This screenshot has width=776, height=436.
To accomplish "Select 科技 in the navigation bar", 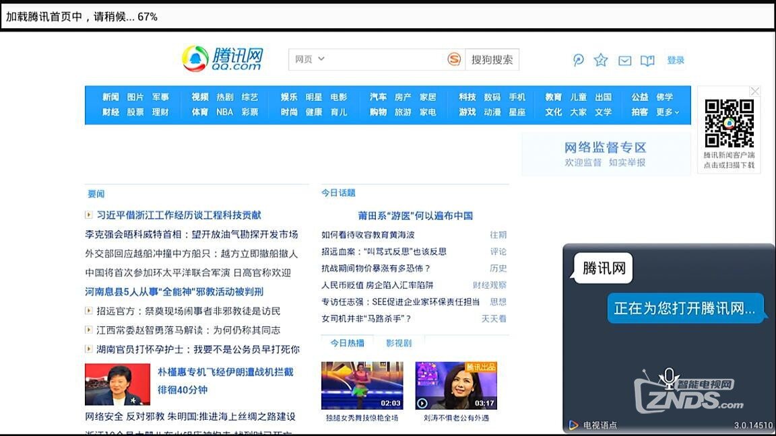I will click(467, 97).
